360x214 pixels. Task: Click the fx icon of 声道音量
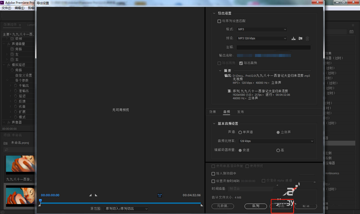coord(9,44)
